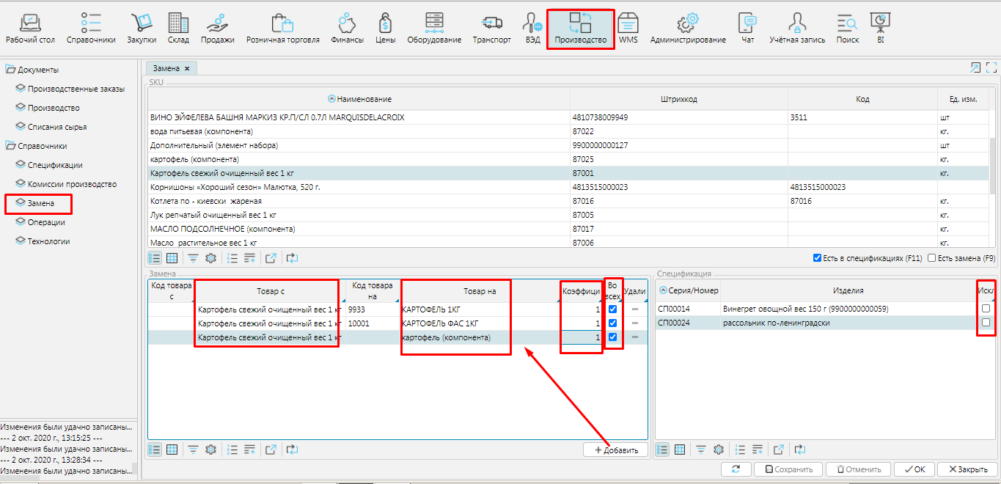Collapse the Документы folder in sidebar
Screen dimensions: 1001x484
[x=10, y=70]
